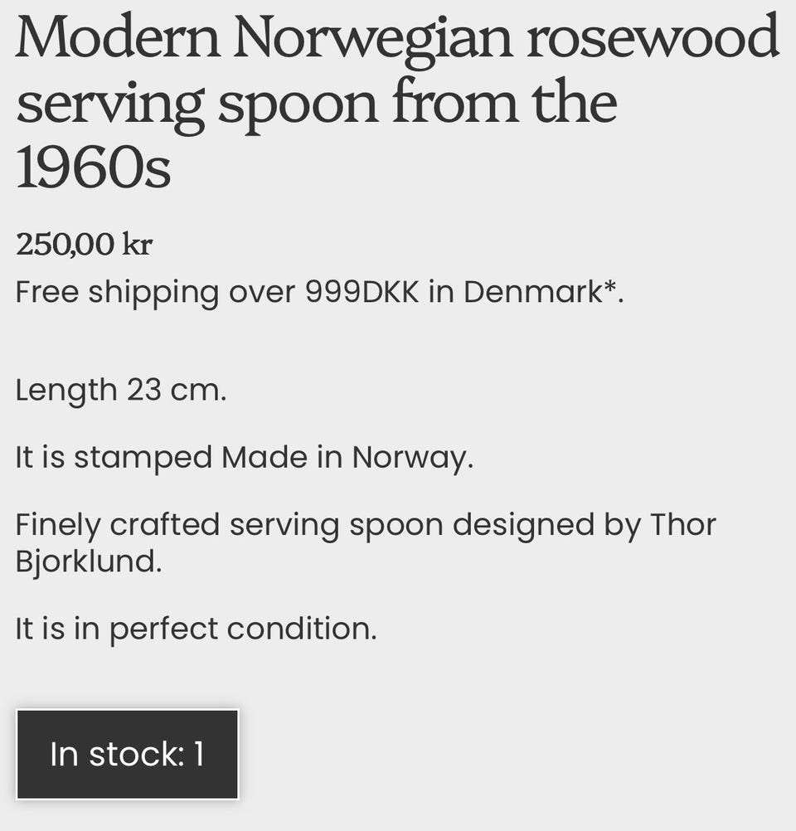
Task: Click the "Length 23 cm." line
Action: [x=120, y=389]
